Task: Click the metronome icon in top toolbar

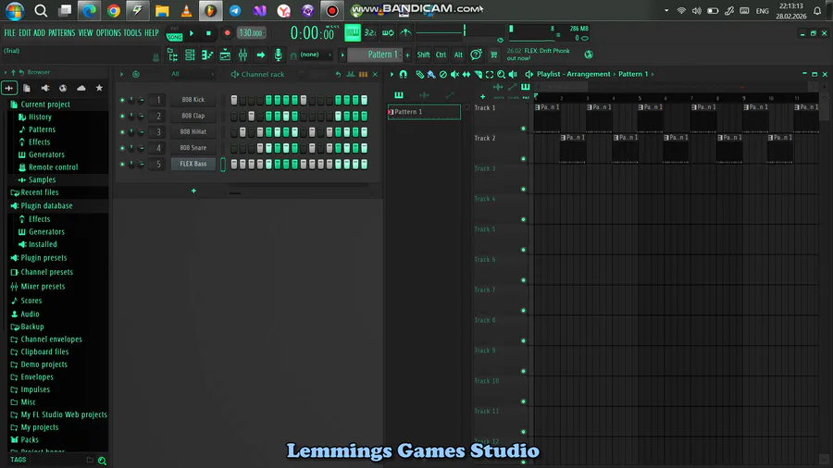Action: pos(405,33)
